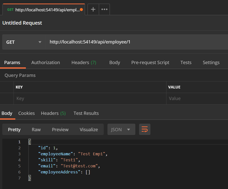Expand the JSON language dropdown

point(121,129)
